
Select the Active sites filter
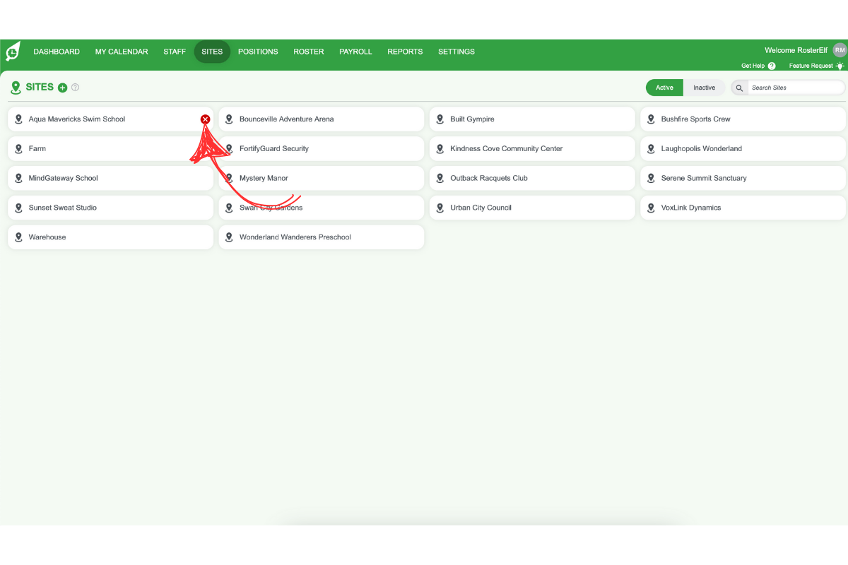click(x=664, y=88)
